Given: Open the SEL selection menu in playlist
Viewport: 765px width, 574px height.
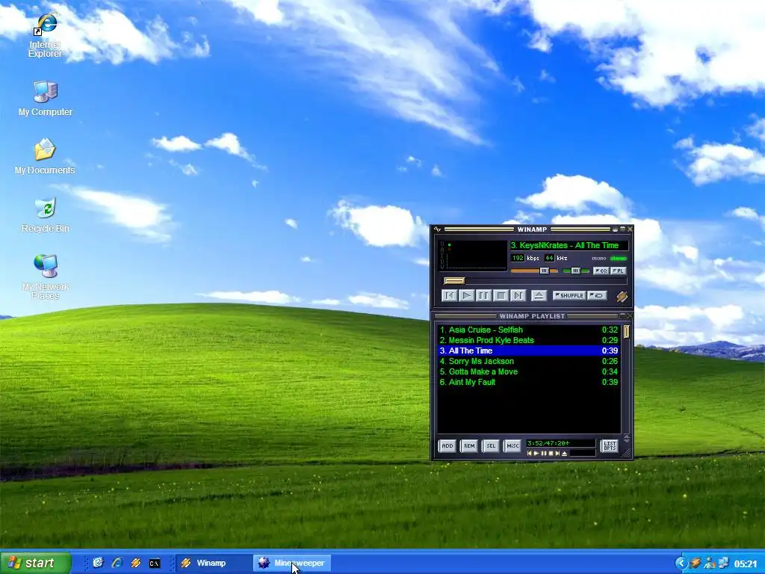Looking at the screenshot, I should coord(491,445).
